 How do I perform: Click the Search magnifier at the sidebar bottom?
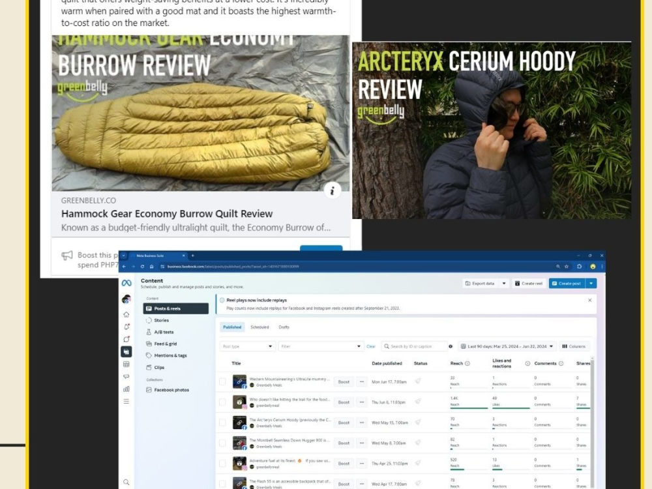click(x=126, y=482)
